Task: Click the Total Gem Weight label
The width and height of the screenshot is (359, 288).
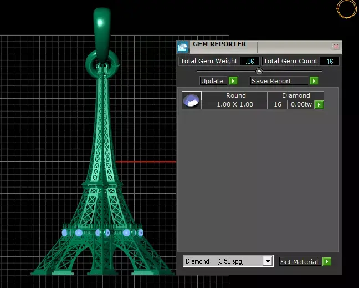Action: pyautogui.click(x=209, y=61)
